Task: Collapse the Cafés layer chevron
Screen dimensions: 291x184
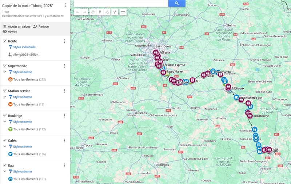Action: 5,147
